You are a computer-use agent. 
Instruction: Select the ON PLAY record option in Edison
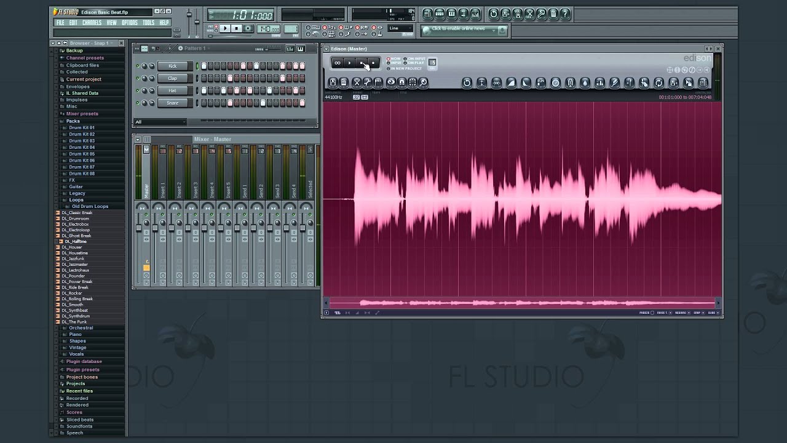coord(414,63)
